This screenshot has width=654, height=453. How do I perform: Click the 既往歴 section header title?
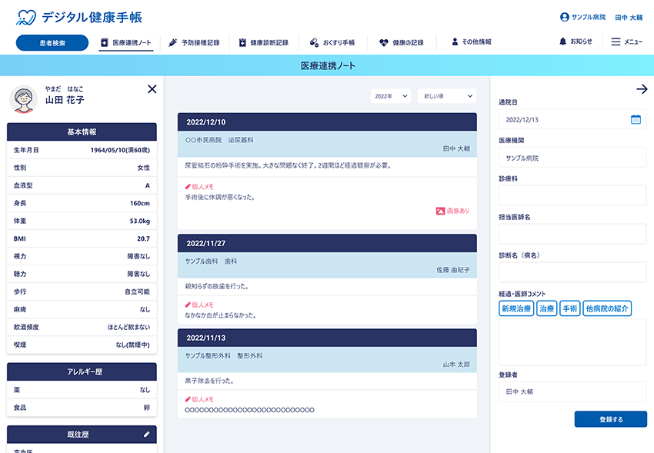[x=78, y=435]
